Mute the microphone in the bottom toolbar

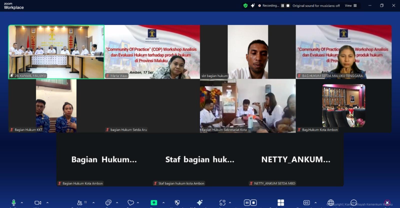(x=14, y=203)
